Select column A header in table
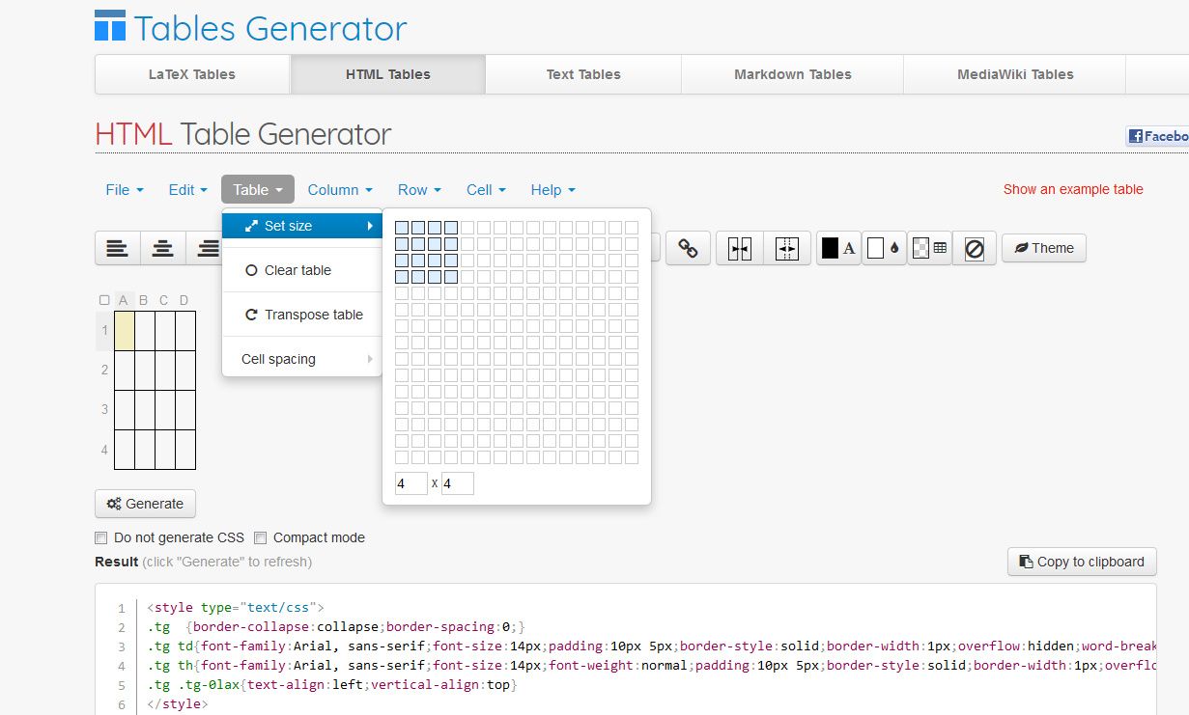Image resolution: width=1189 pixels, height=715 pixels. pos(124,300)
